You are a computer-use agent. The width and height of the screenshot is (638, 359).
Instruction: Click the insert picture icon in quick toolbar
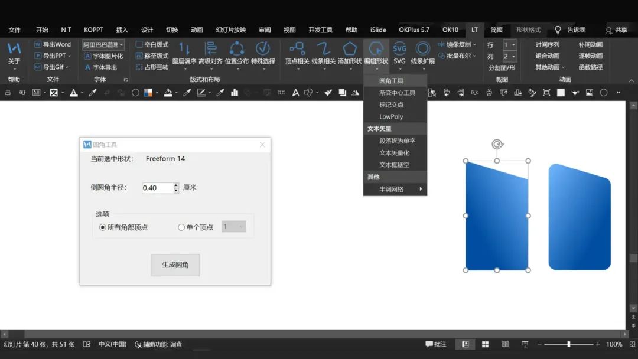pos(589,93)
